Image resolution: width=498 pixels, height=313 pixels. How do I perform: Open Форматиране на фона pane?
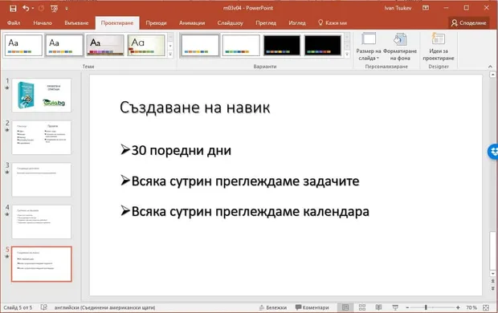tap(400, 47)
